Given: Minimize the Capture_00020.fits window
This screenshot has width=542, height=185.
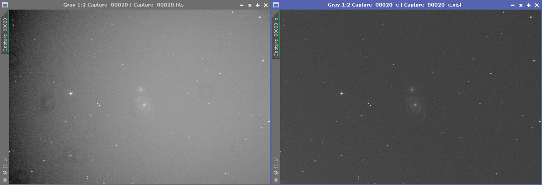Looking at the screenshot, I should [x=241, y=5].
